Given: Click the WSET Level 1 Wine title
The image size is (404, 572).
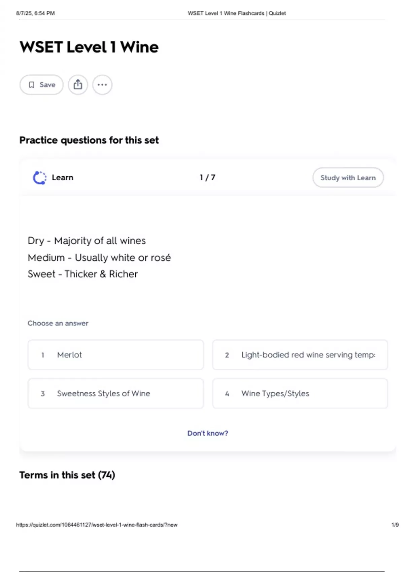Looking at the screenshot, I should (89, 47).
